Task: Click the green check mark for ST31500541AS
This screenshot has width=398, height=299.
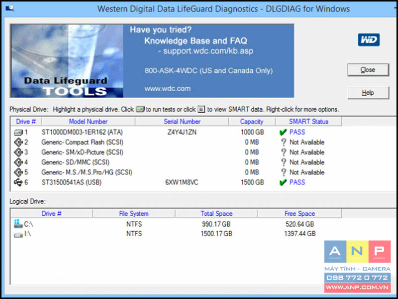Action: [283, 182]
